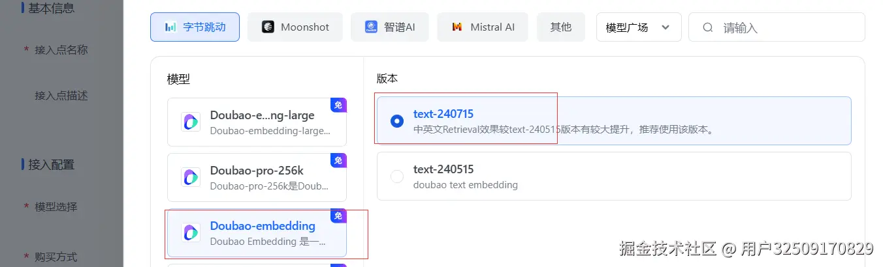Click the 购买方式 field label
Viewport: 883px width, 267px height.
point(56,257)
